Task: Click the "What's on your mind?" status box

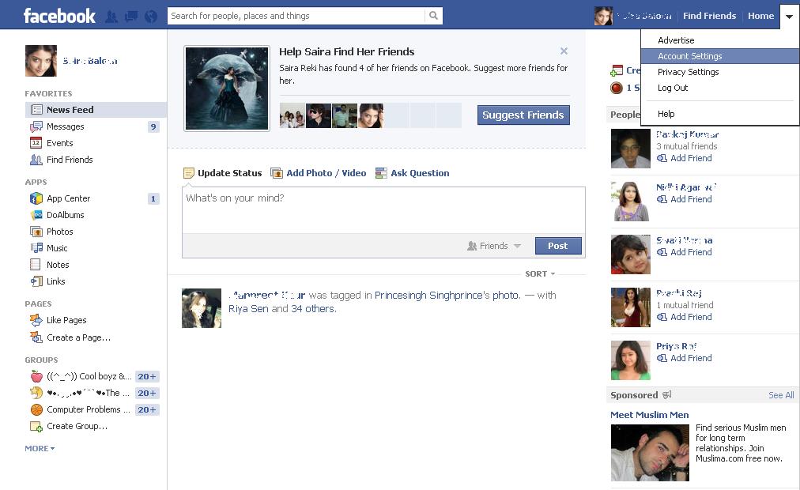Action: pos(383,209)
